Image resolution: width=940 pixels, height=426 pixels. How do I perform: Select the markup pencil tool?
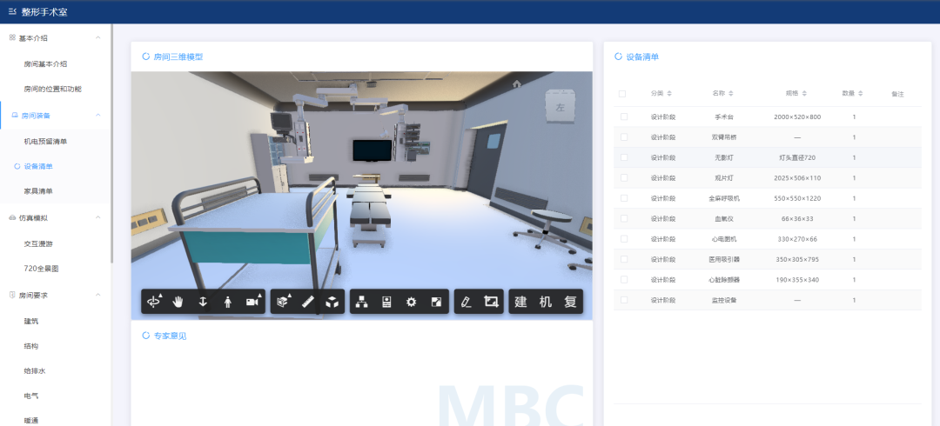coord(466,302)
